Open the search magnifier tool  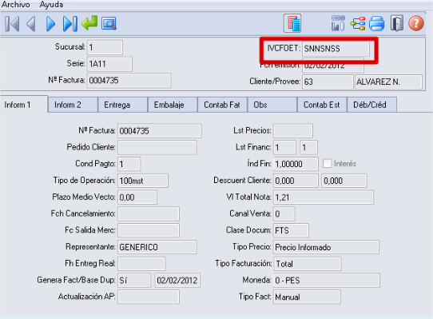click(x=109, y=24)
